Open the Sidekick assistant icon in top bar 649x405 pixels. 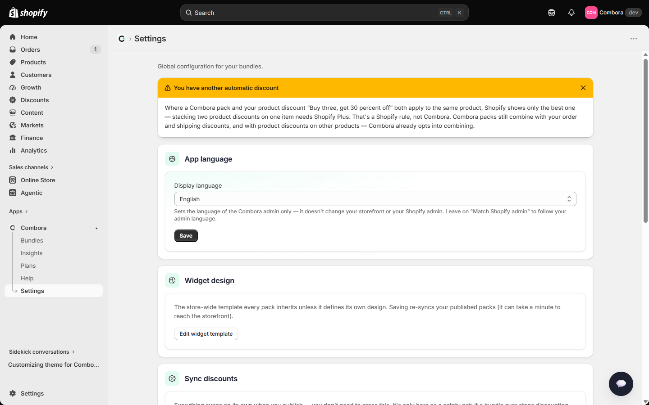point(552,13)
